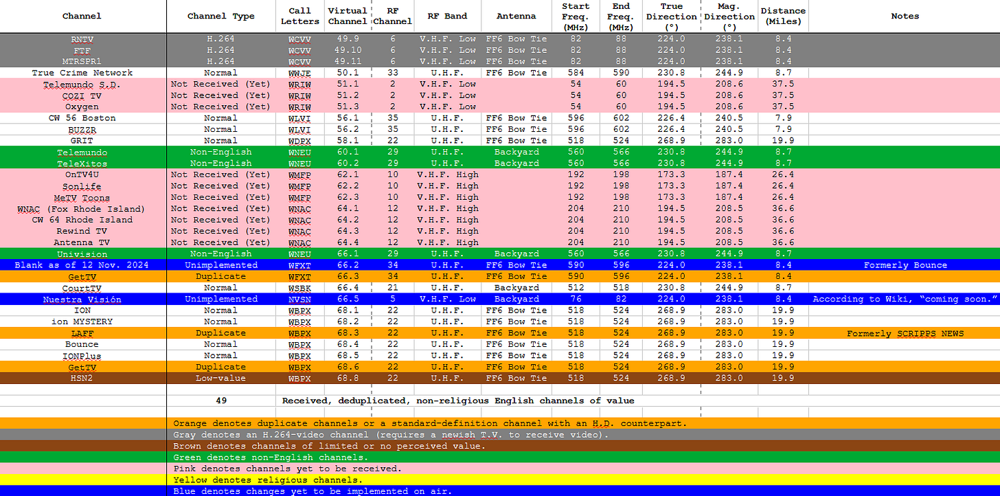Select the "WSBK" call letters cell
The image size is (1000, 496).
pos(299,288)
